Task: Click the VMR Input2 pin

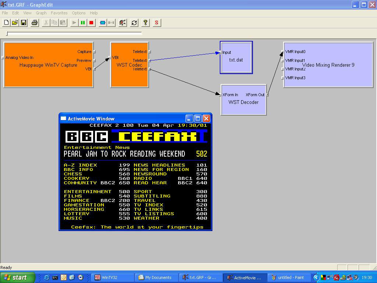Action: tap(283, 69)
